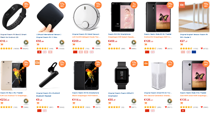Select Hong Kong flag under Redmi Note 4
Viewport: 210px width, 117px height.
point(183,111)
